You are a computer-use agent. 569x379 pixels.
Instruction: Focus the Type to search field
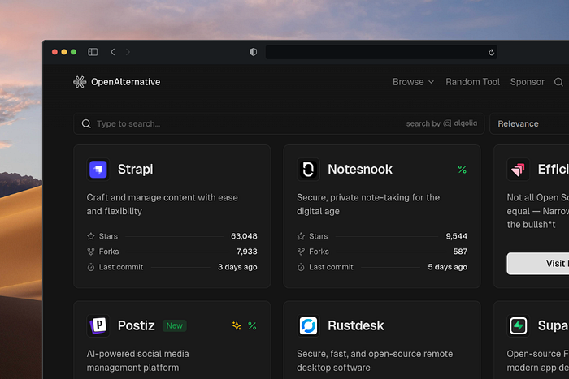[x=279, y=123]
